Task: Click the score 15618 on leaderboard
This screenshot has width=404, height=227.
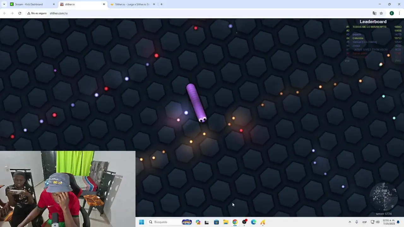Action: 398,31
